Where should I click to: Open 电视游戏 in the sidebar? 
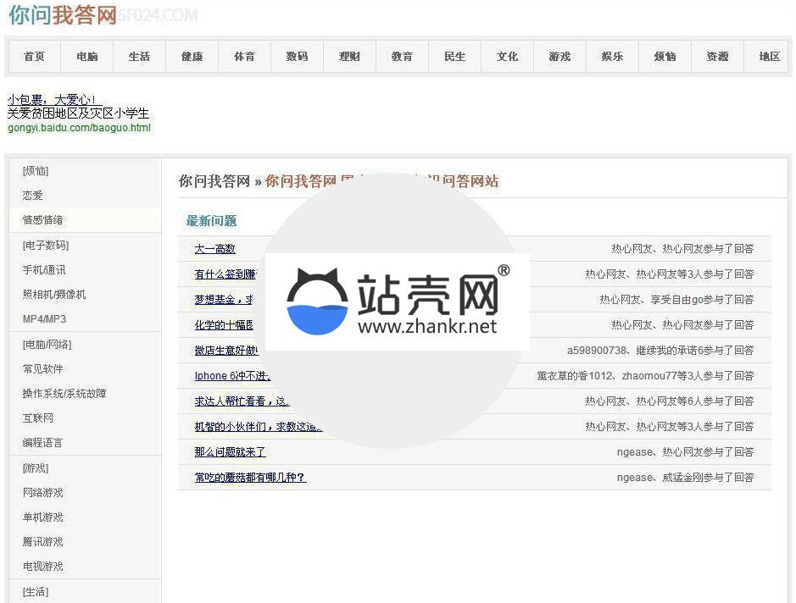pyautogui.click(x=42, y=566)
